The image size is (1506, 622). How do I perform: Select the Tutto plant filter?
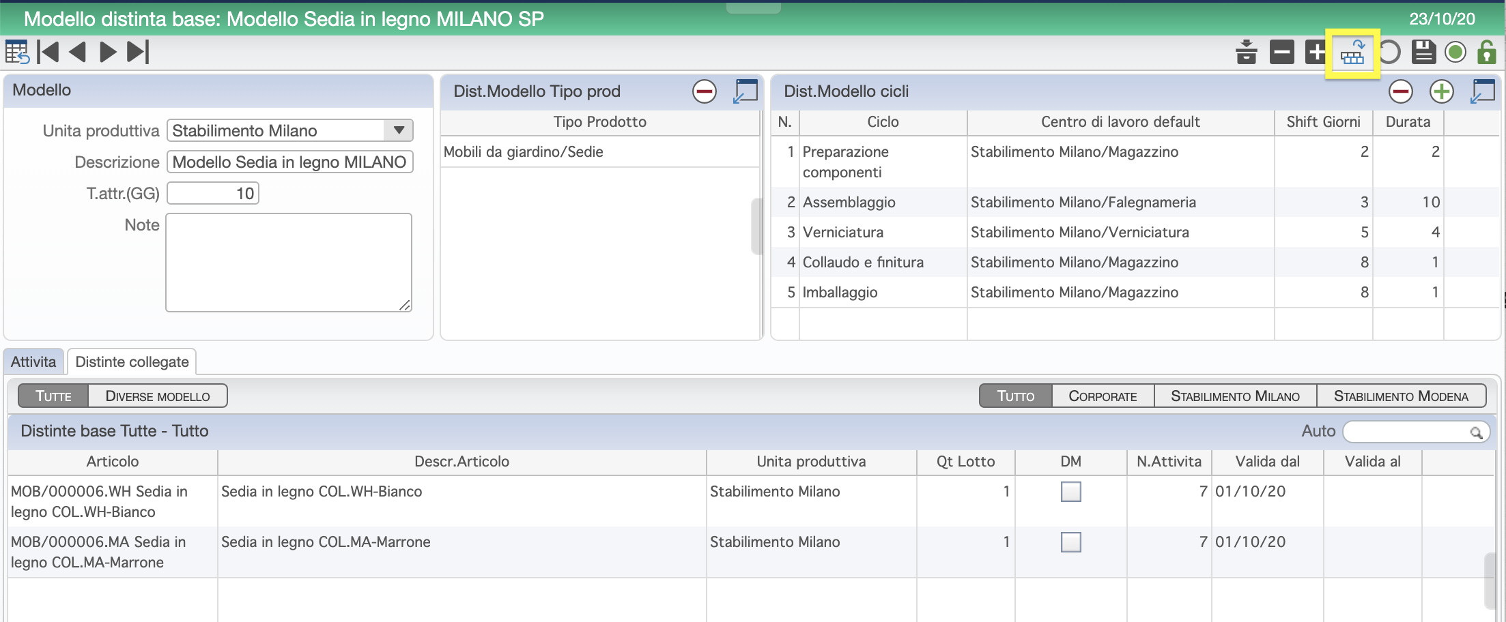click(x=1016, y=396)
